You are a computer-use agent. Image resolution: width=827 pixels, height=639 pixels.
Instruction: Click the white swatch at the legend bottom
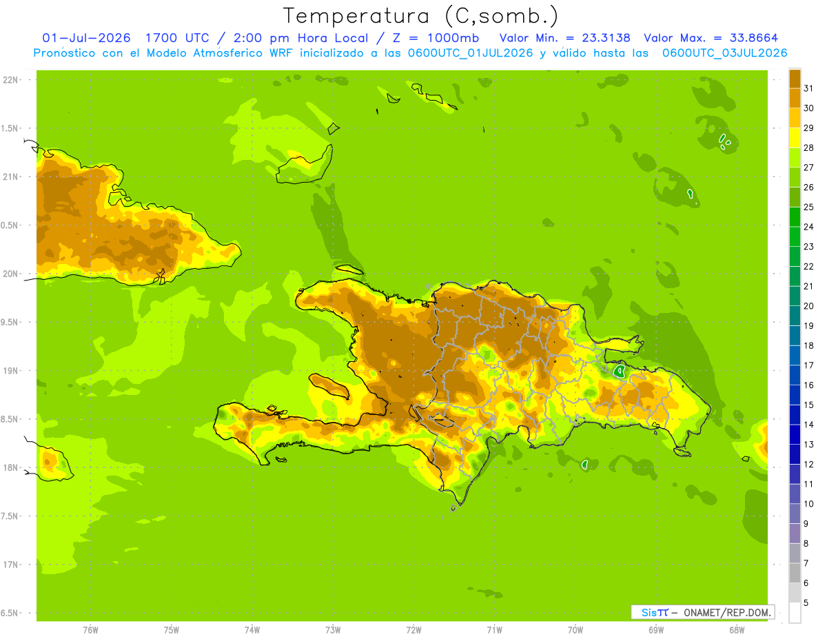click(795, 613)
